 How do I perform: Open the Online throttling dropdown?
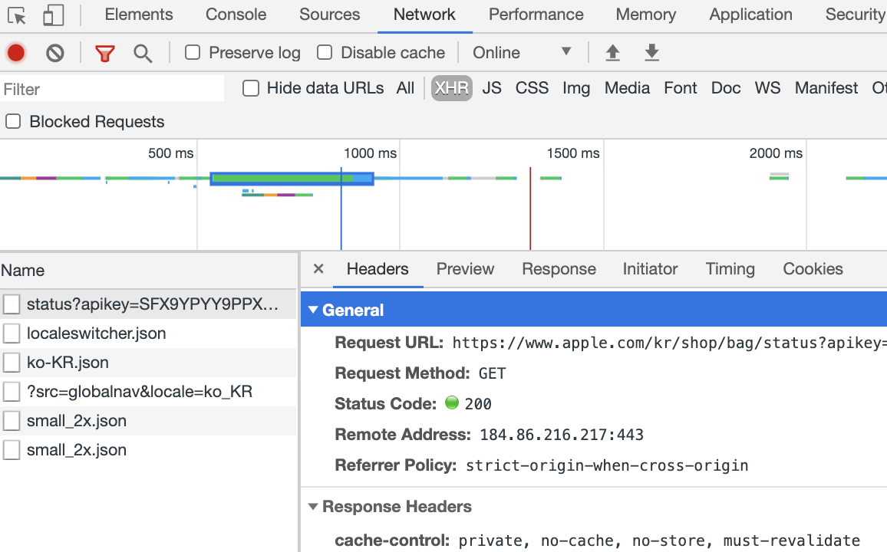(x=522, y=53)
